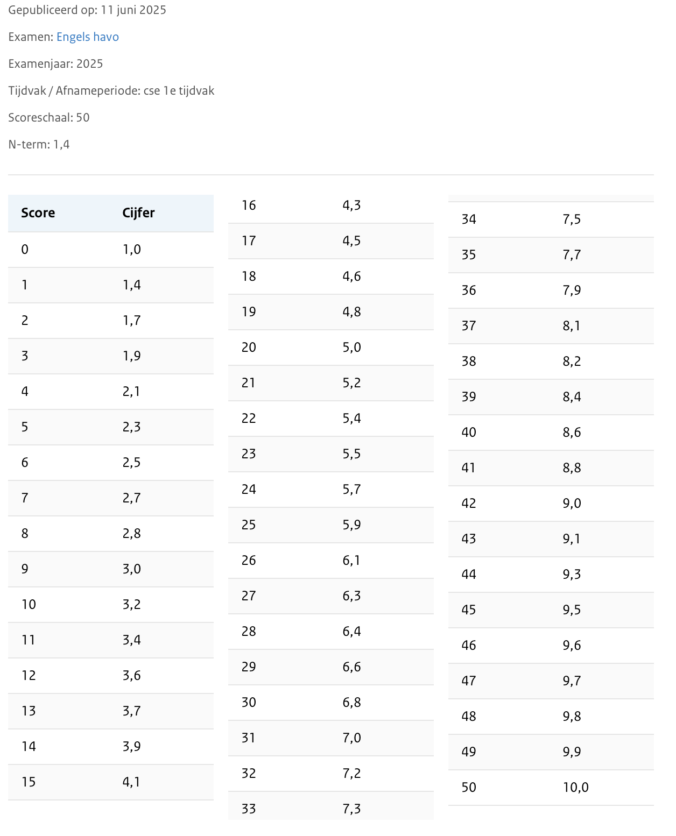
Task: Click the grade 5,5 cell
Action: coord(351,454)
